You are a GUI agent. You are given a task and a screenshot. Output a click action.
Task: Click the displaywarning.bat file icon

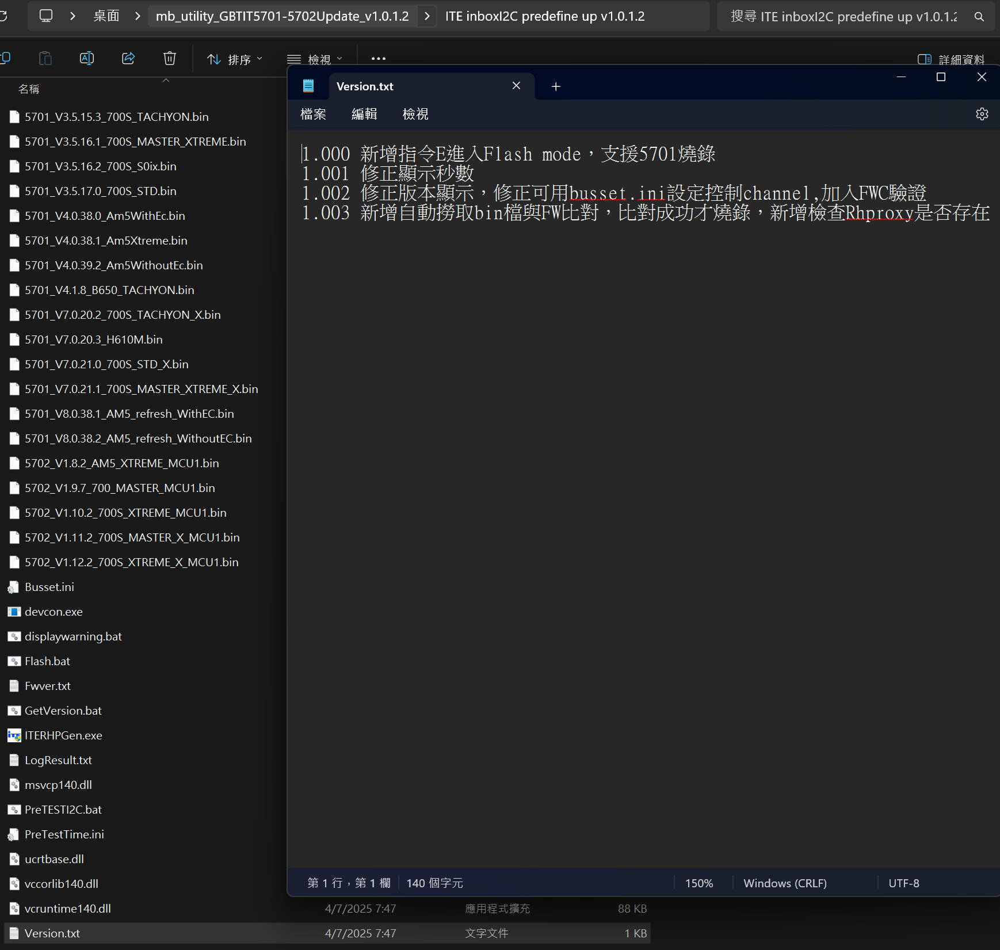[14, 636]
